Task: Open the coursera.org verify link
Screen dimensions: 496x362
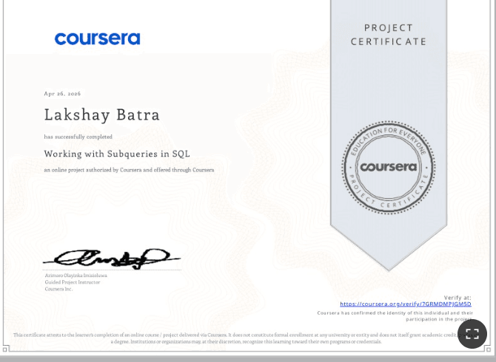Action: (406, 304)
